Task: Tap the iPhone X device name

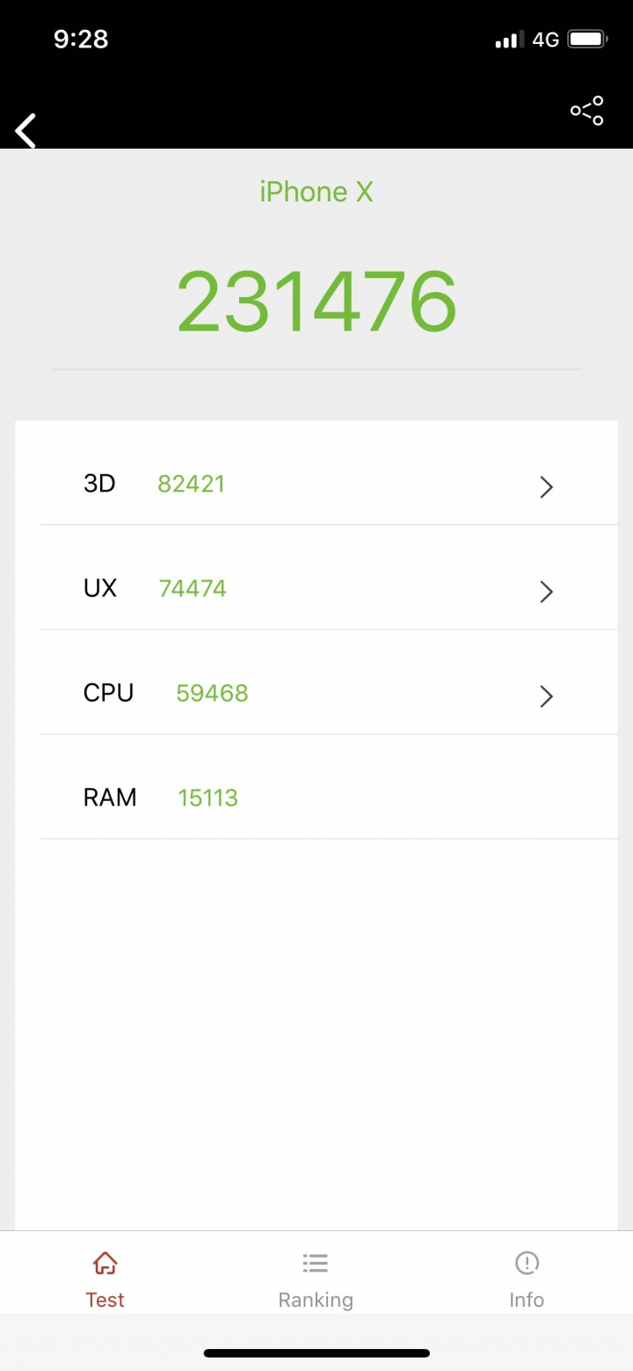Action: click(316, 192)
